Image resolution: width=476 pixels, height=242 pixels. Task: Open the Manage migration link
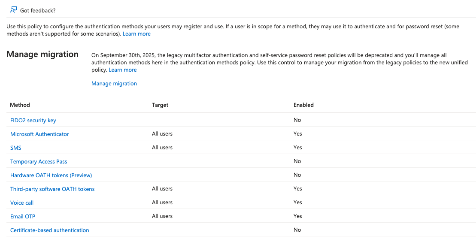(114, 84)
